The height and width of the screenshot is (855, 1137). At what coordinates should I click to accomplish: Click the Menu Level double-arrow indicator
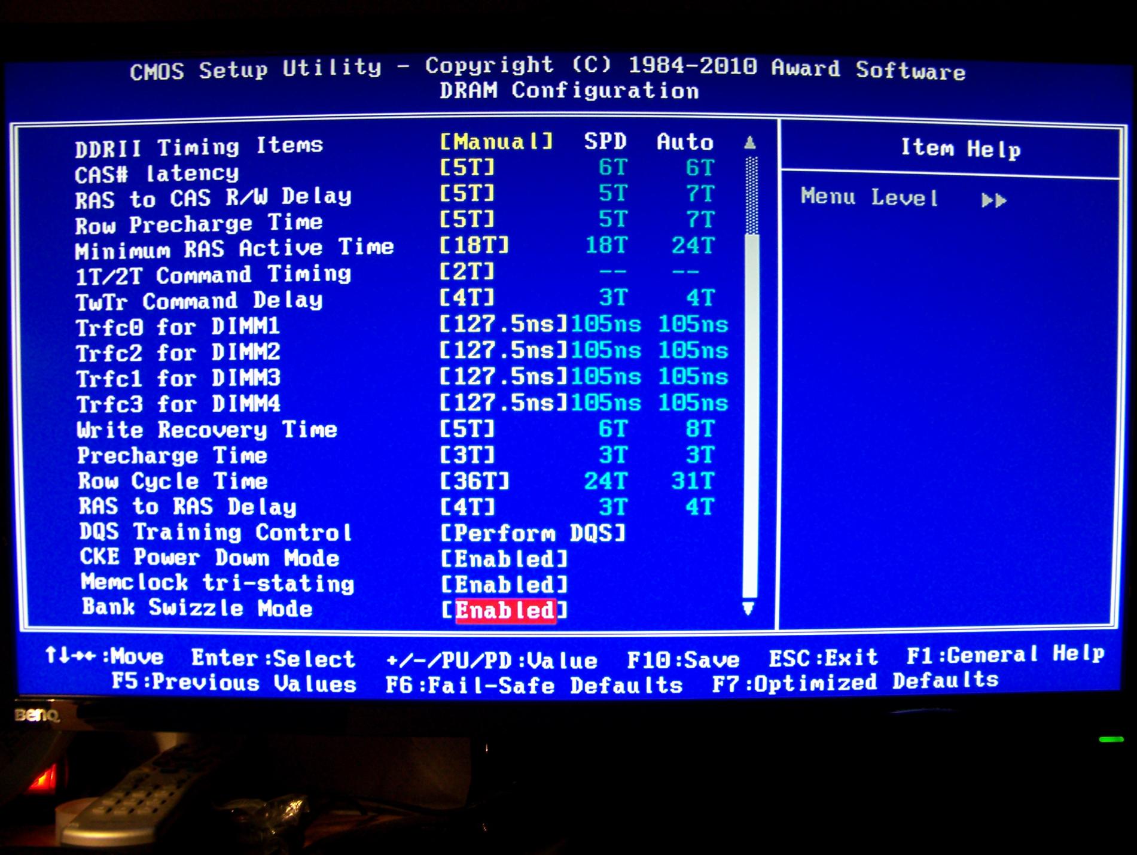click(x=994, y=200)
